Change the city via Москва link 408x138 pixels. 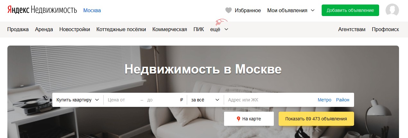tap(92, 10)
